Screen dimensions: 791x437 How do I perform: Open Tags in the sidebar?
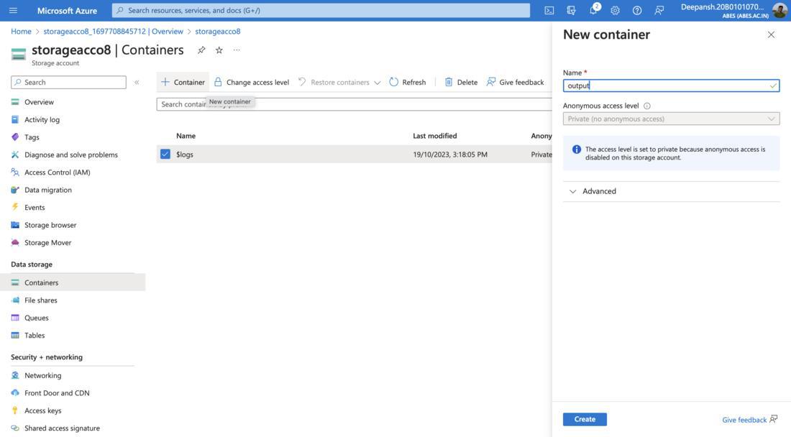[x=32, y=137]
